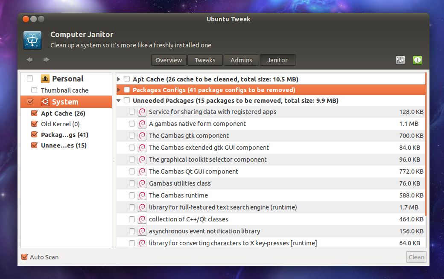Click the Computer Janitor broom icon

pos(32,40)
